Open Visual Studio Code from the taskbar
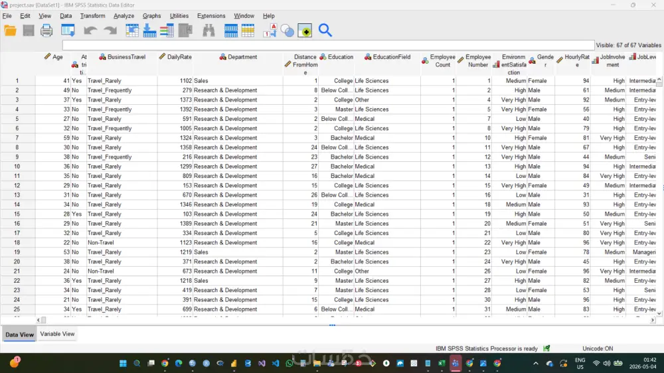Image resolution: width=664 pixels, height=373 pixels. 276,363
